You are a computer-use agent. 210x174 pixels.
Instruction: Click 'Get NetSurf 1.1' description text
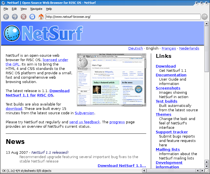[x=173, y=70]
